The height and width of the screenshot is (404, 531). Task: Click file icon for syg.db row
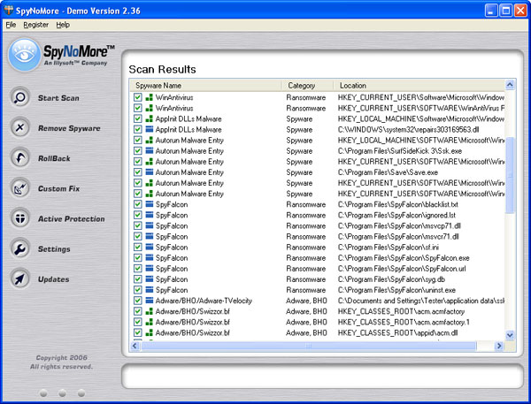coord(150,278)
